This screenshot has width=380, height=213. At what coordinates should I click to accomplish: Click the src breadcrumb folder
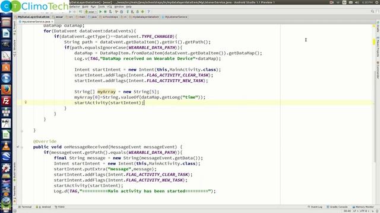[69, 17]
